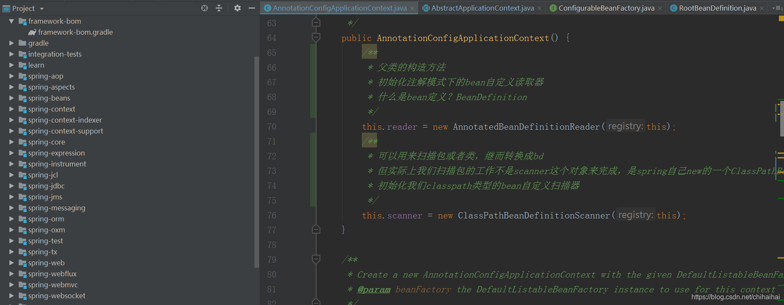Expand the spring-context module
This screenshot has height=305, width=784.
tap(11, 109)
